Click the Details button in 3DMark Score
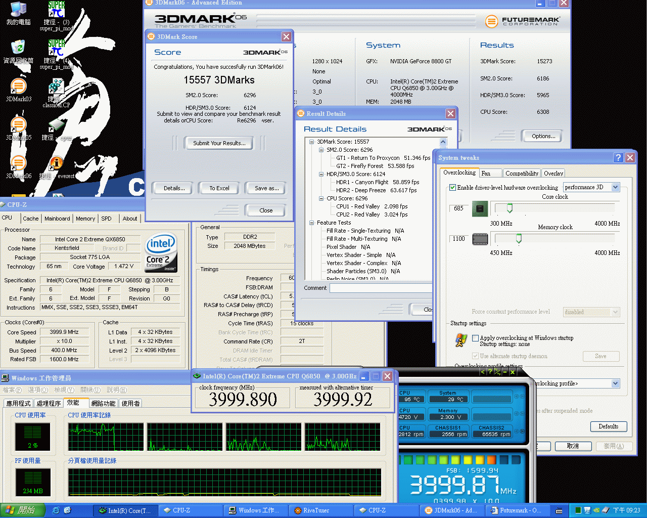Screen dimensions: 647x518 174,188
